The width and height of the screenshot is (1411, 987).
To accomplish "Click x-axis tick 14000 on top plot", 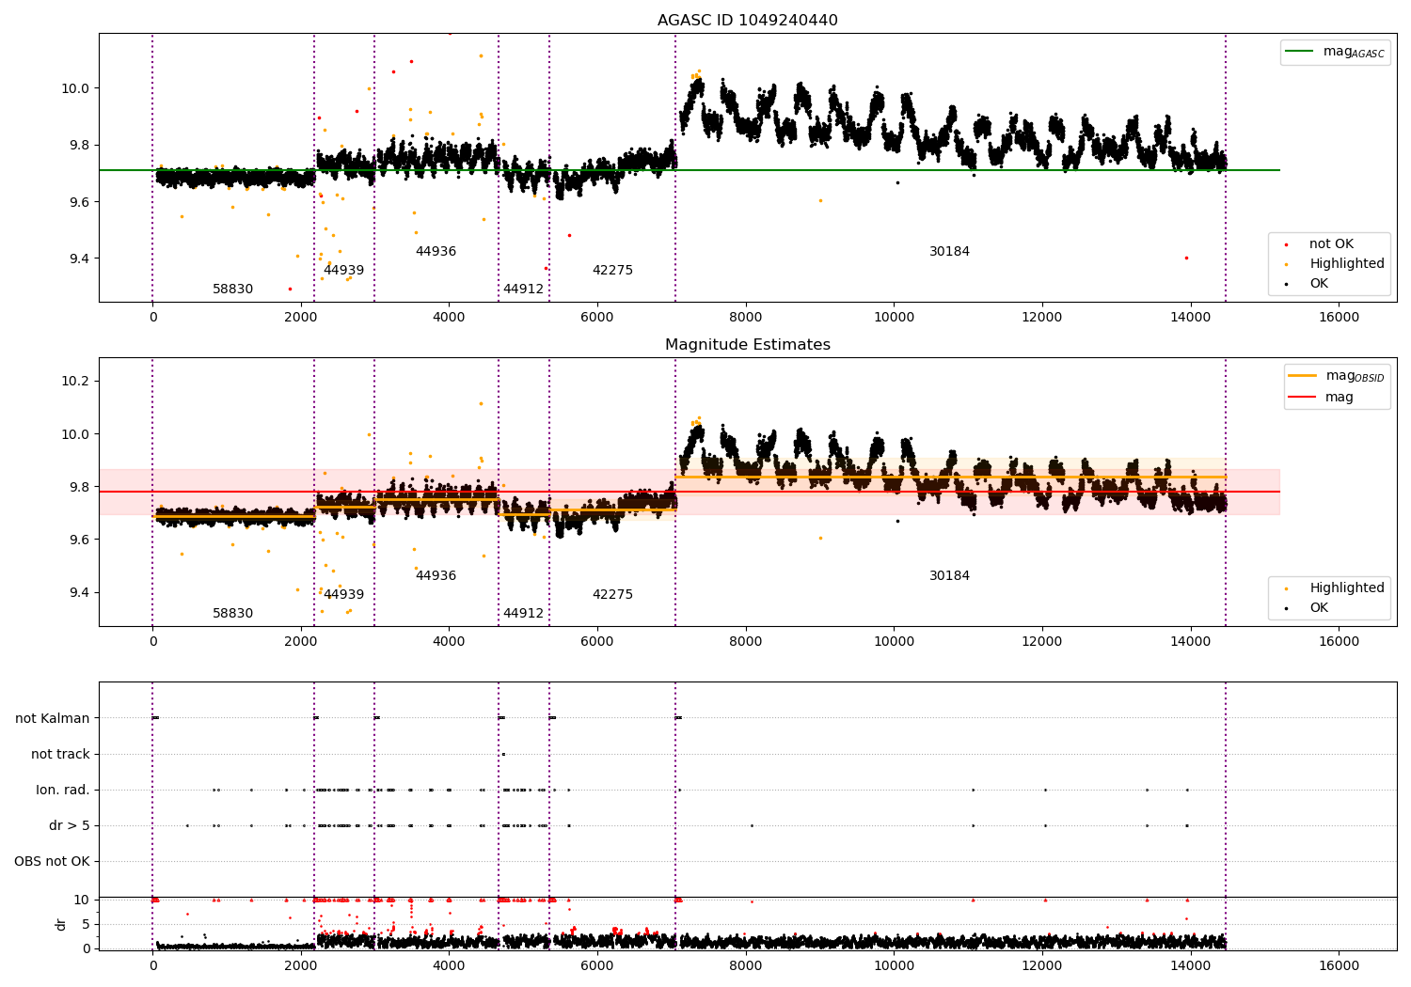I will click(1190, 317).
